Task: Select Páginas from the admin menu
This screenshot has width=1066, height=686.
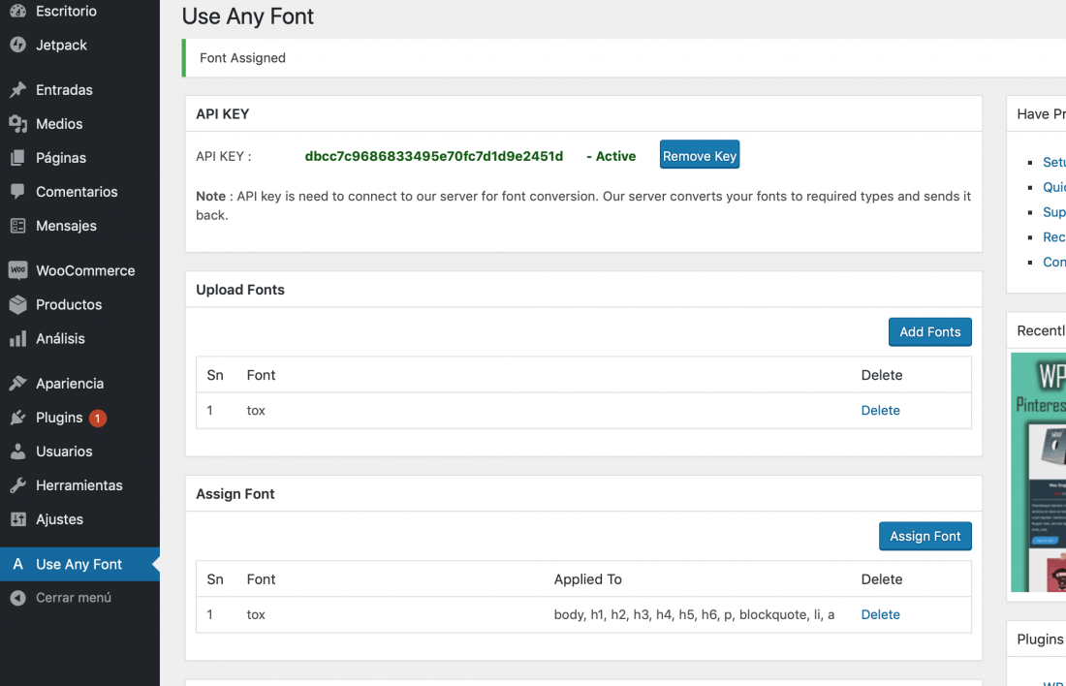Action: coord(61,158)
